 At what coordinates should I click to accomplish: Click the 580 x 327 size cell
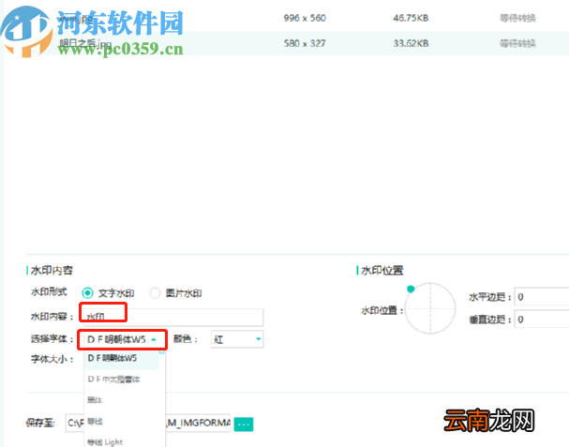(305, 43)
